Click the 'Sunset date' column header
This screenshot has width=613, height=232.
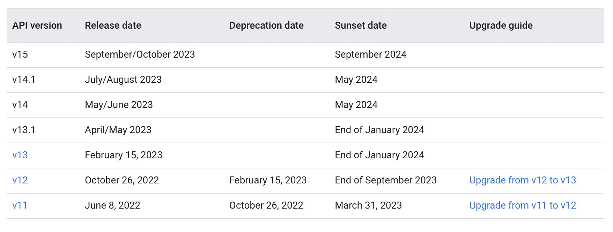[x=360, y=26]
